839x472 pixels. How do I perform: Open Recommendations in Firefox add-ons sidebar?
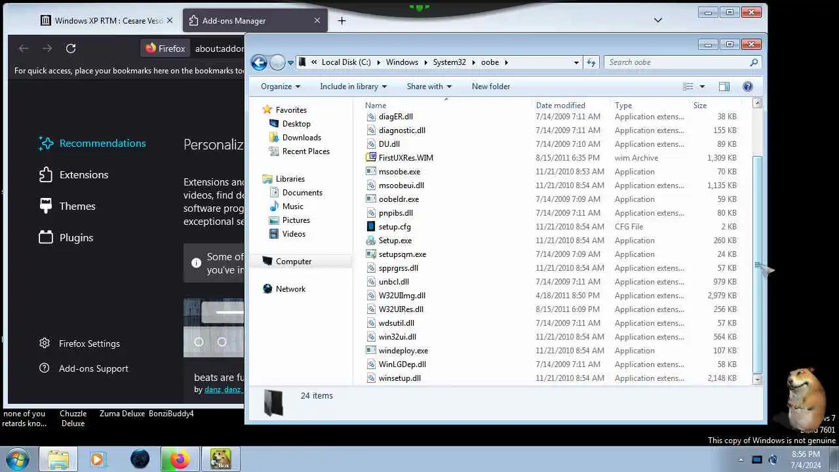click(x=92, y=144)
